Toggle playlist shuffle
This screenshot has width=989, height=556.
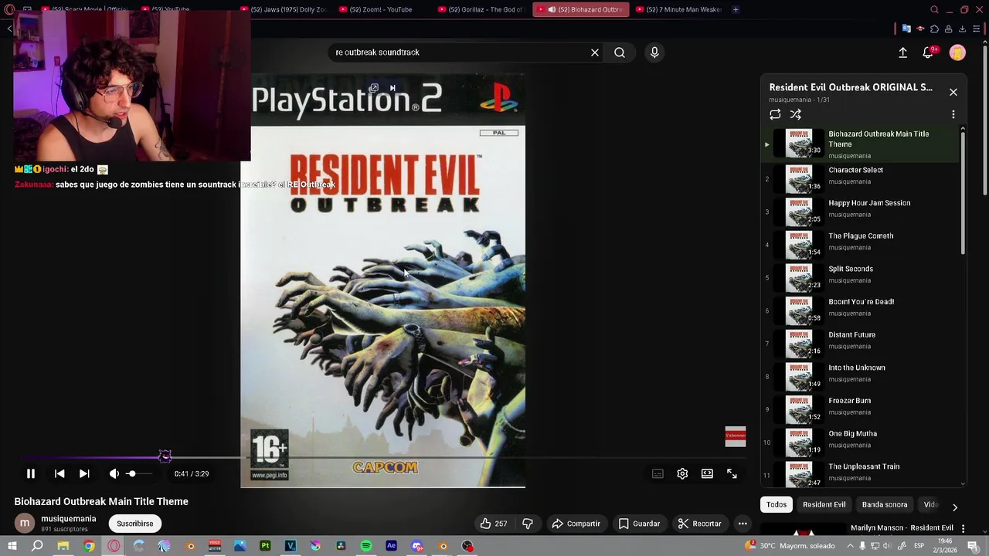tap(796, 114)
